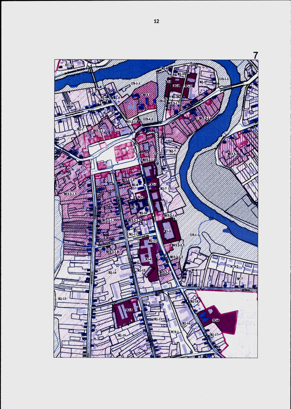Select the ЗСЗ-2 zone label

tap(234, 266)
